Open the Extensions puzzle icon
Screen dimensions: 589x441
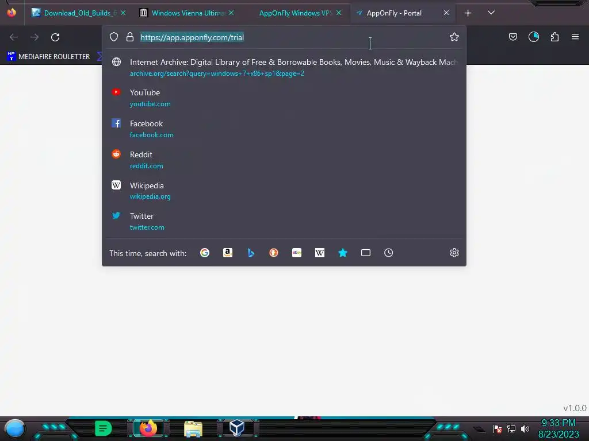tap(554, 37)
